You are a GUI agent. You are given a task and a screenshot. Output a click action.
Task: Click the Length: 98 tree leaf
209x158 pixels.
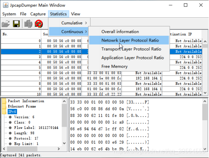(x=24, y=133)
